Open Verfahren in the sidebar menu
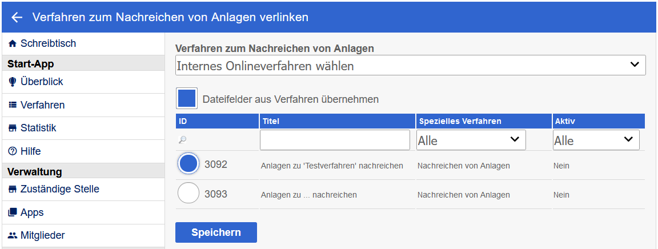Screen dimensions: 658x249 click(x=42, y=105)
